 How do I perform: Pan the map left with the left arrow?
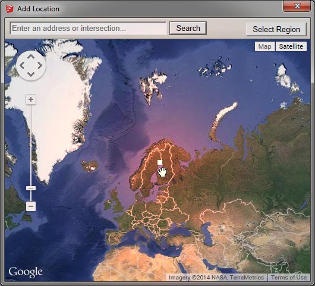(22, 65)
